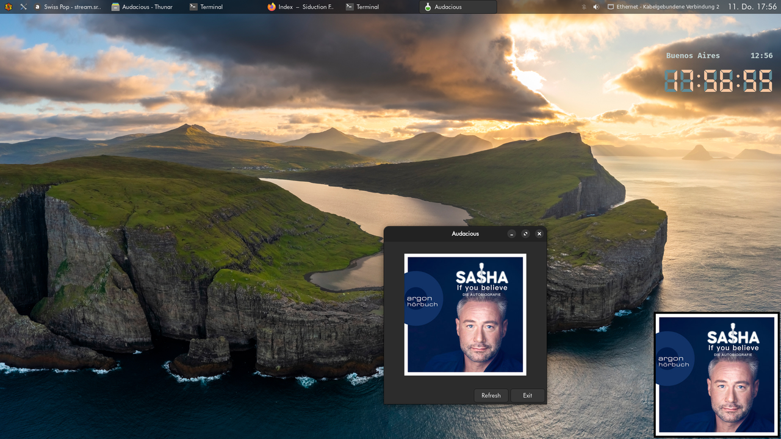Minimize the Audacious dialog window

(x=511, y=234)
